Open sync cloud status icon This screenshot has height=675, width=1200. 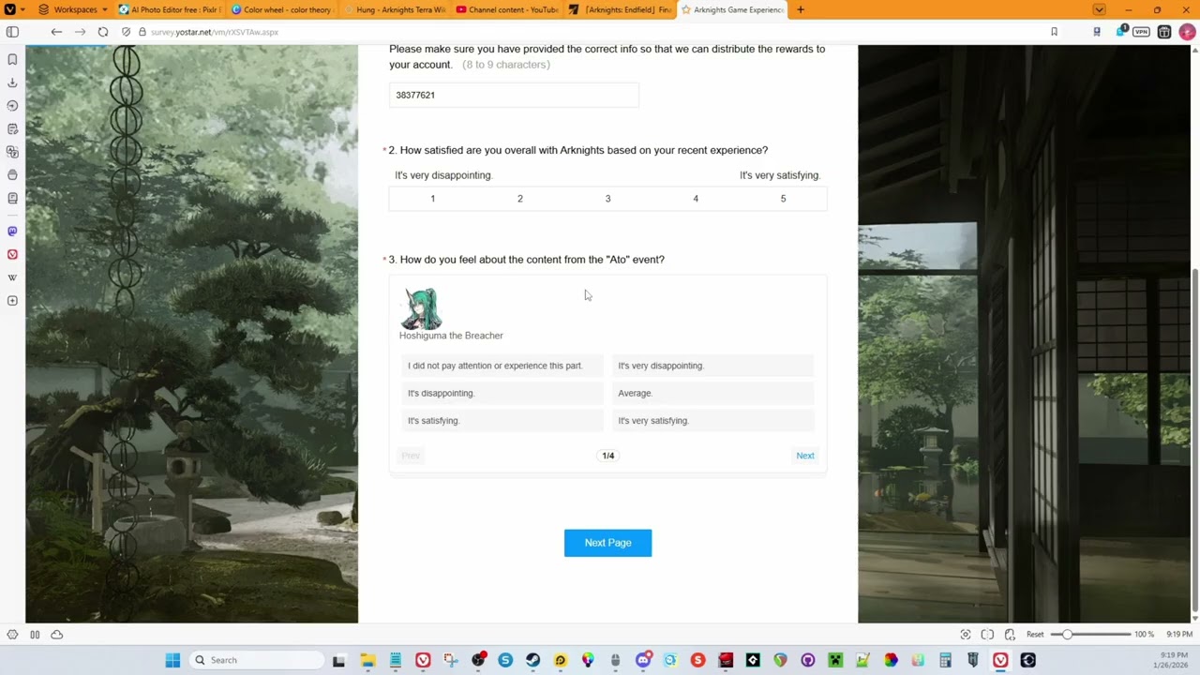tap(57, 635)
